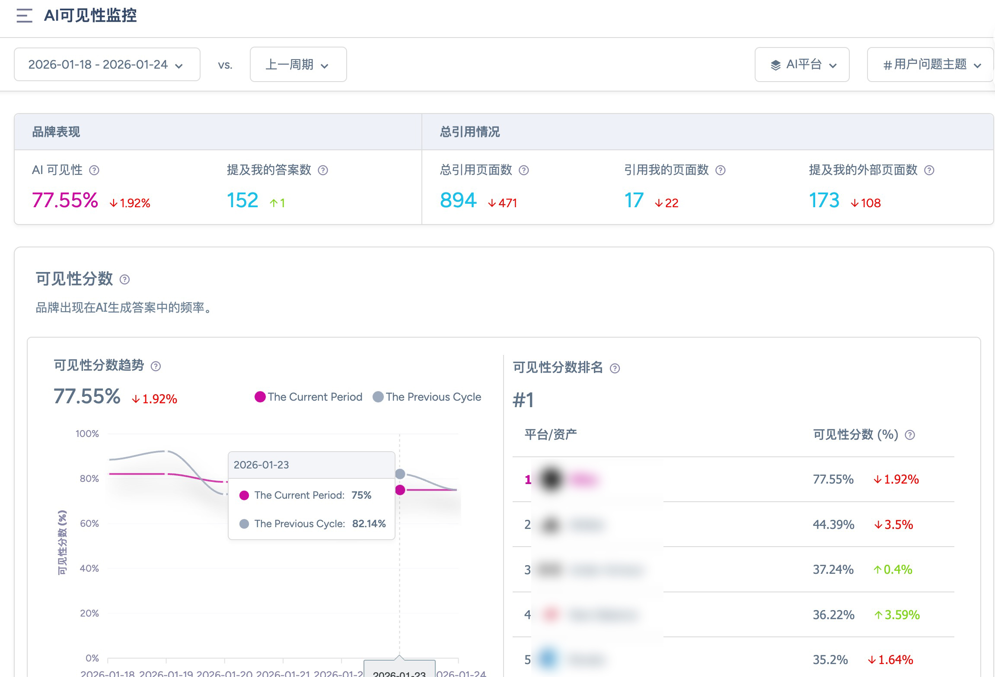The width and height of the screenshot is (995, 677).
Task: Click the gray previous cycle data point
Action: pos(400,474)
